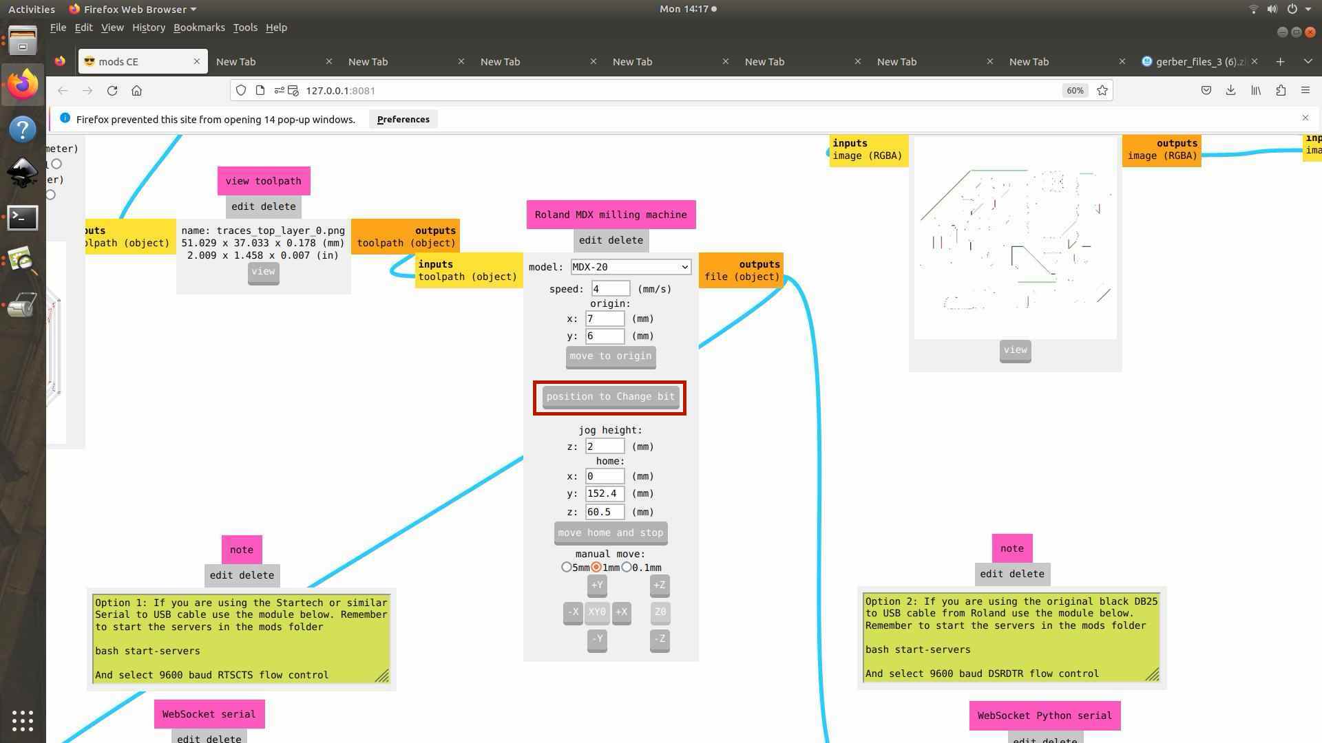Screen dimensions: 1322x743
Task: Click the speed input field
Action: coord(610,289)
